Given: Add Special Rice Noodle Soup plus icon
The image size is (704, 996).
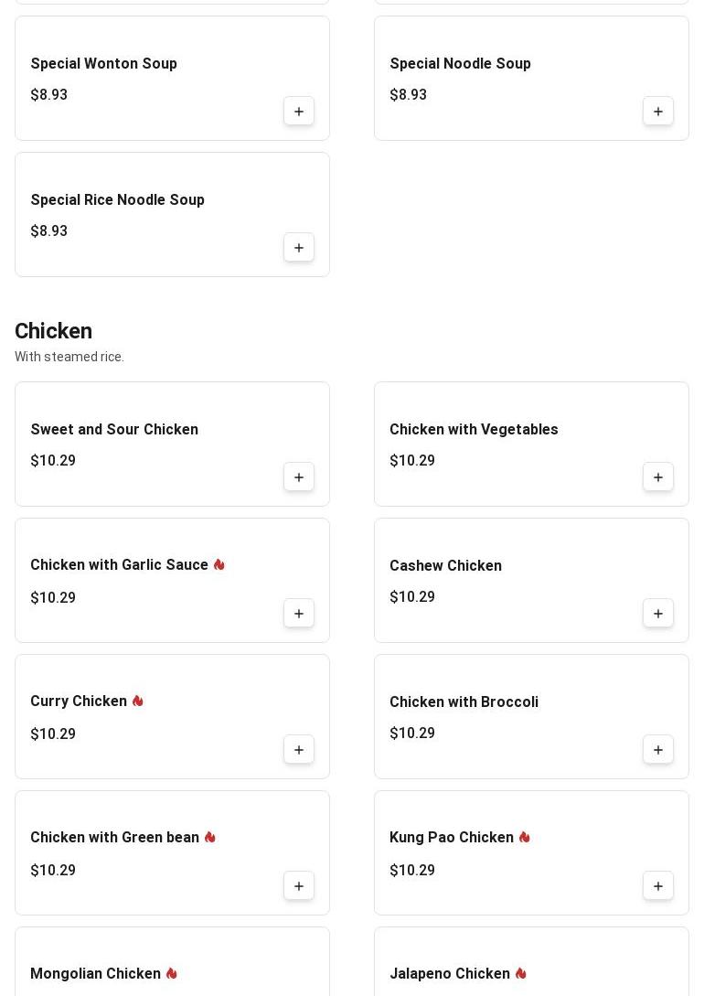Looking at the screenshot, I should coord(299,248).
